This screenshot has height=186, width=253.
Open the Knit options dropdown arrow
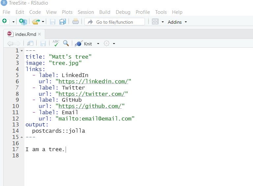click(x=98, y=44)
